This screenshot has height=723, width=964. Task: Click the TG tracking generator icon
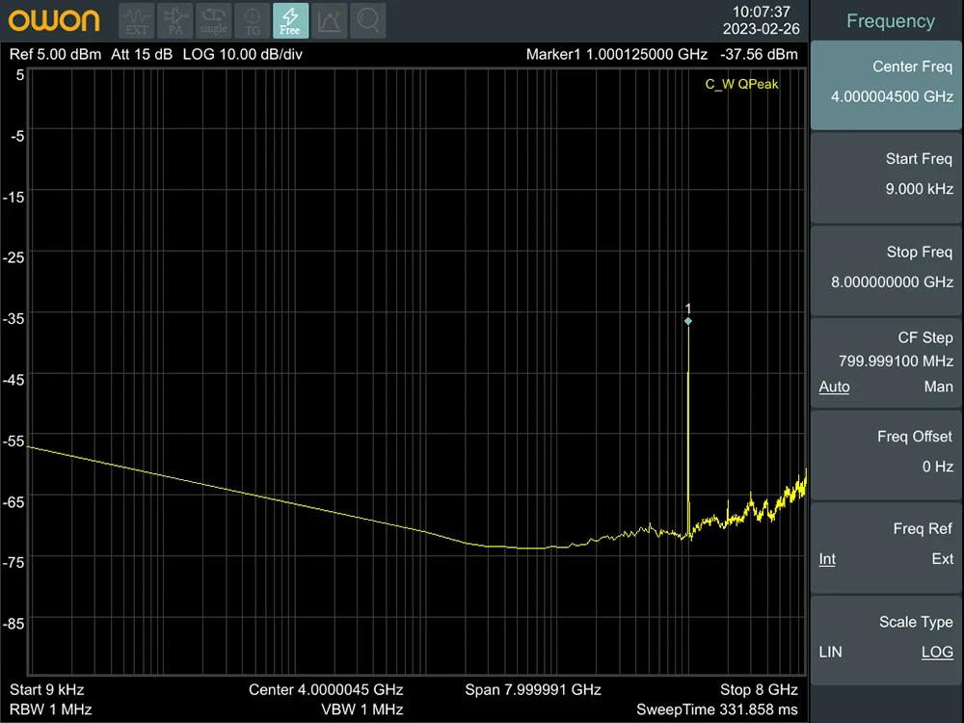[x=252, y=20]
